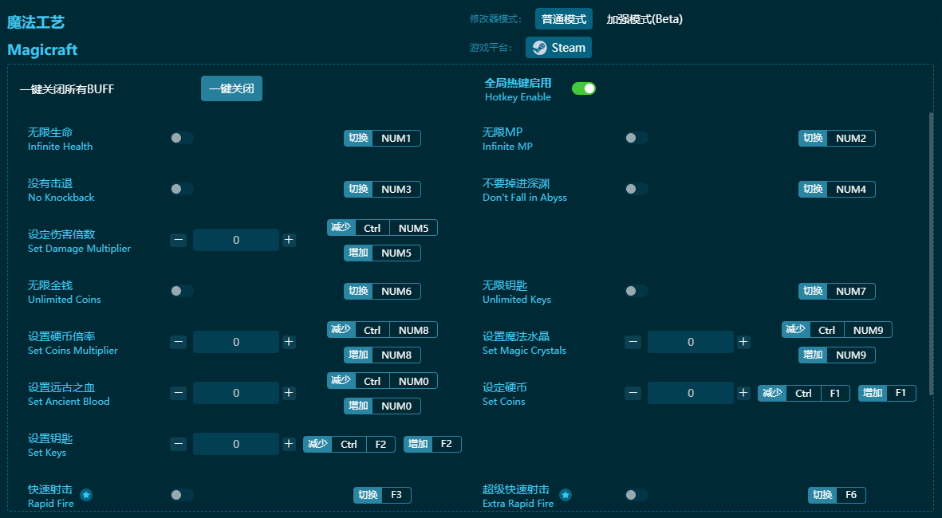Enable the Infinite MP toggle

(x=637, y=137)
